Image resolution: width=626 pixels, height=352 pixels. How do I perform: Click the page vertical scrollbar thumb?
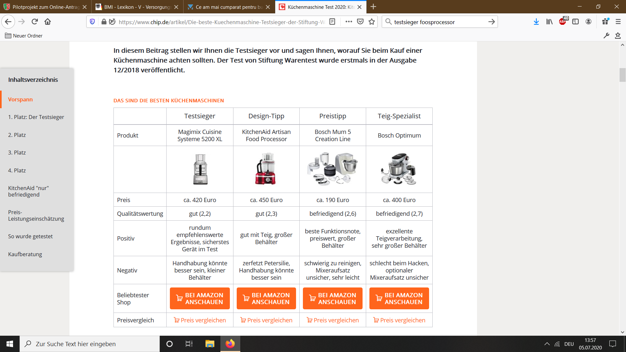(x=622, y=75)
